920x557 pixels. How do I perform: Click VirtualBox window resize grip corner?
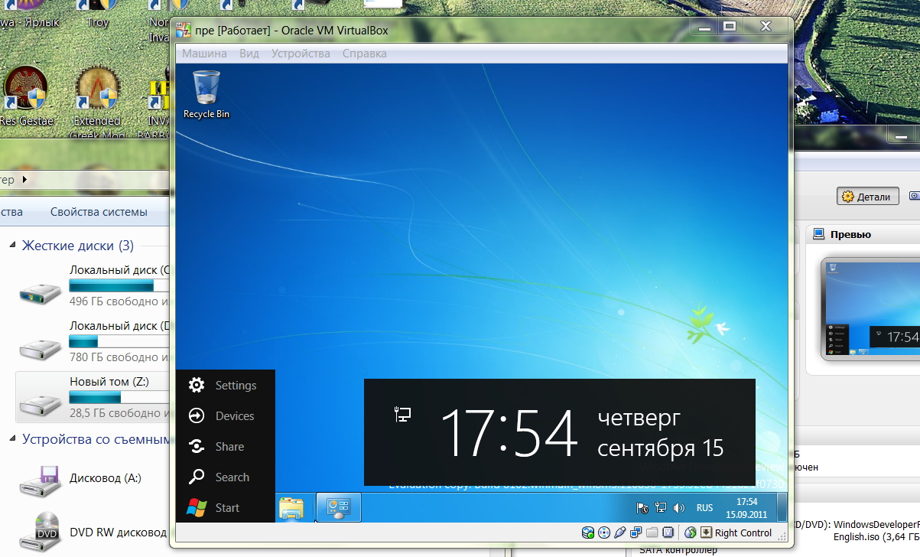tap(782, 536)
